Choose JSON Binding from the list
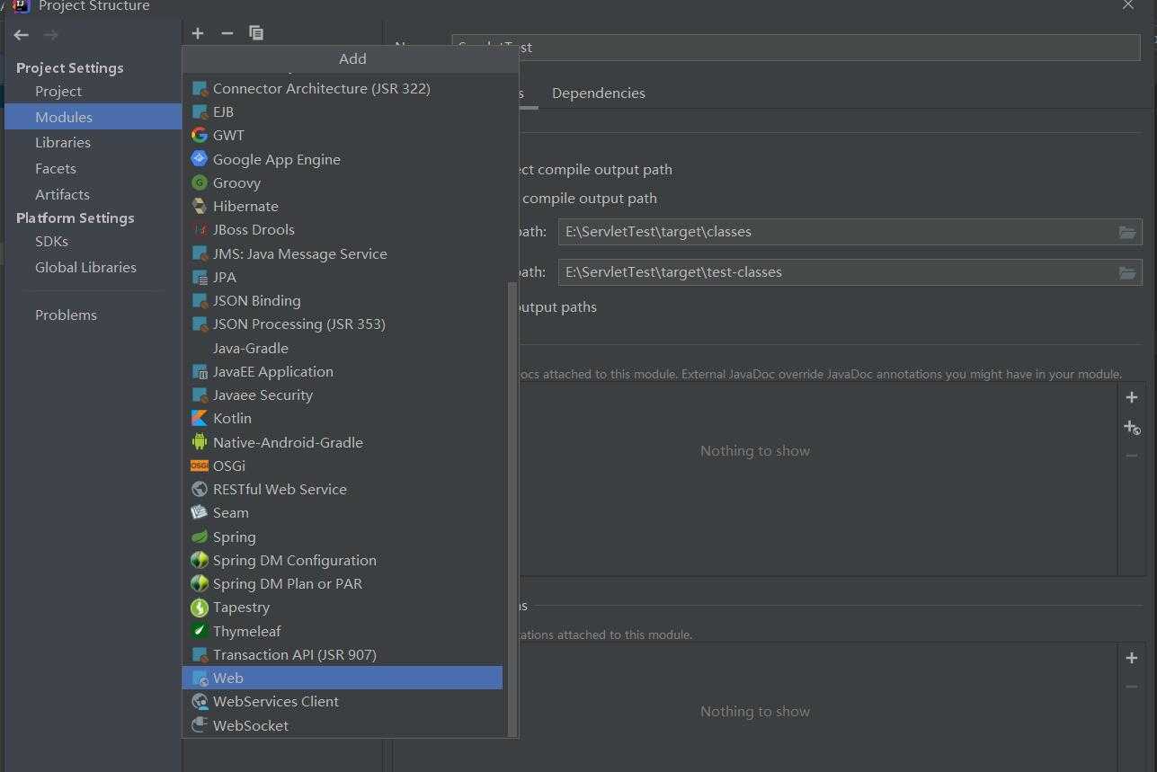Screen dimensions: 1157x772 pos(343,300)
